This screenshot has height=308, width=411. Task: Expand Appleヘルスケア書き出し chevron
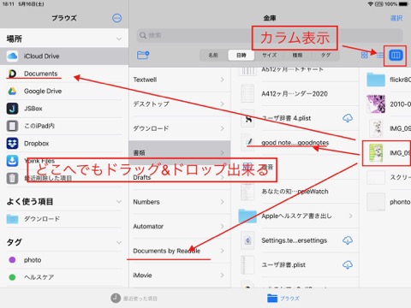350,216
